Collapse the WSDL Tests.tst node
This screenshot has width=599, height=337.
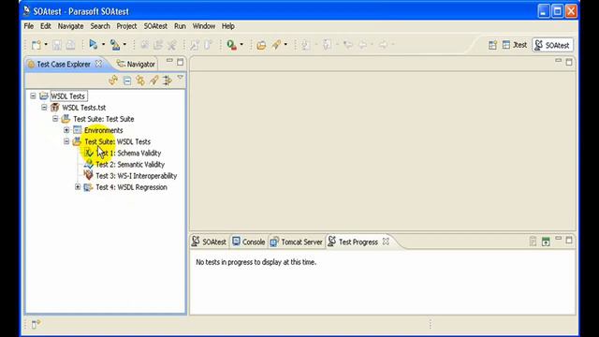[44, 108]
